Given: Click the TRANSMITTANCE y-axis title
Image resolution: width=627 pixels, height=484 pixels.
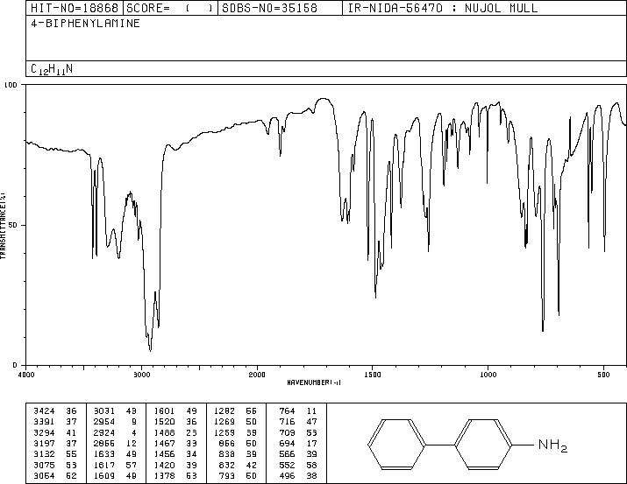Looking at the screenshot, I should pos(3,225).
